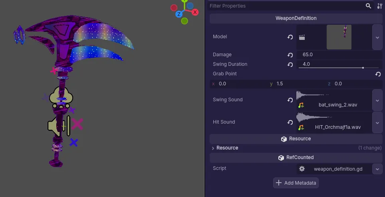Click the Hit Sound property label
Viewport: 385px width, 197px height.
224,122
